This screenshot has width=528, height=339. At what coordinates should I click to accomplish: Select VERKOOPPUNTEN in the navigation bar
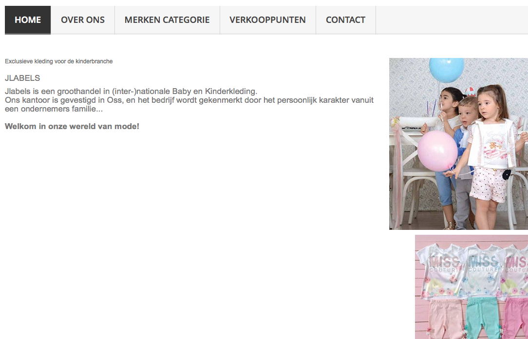click(268, 20)
